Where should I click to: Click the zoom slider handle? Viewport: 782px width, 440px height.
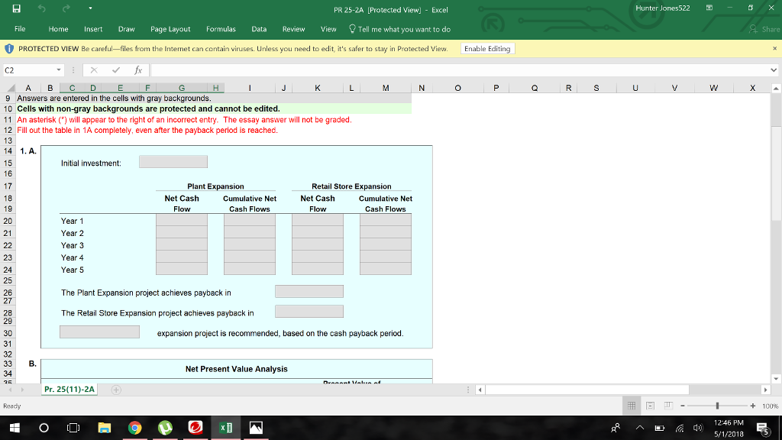(x=717, y=406)
